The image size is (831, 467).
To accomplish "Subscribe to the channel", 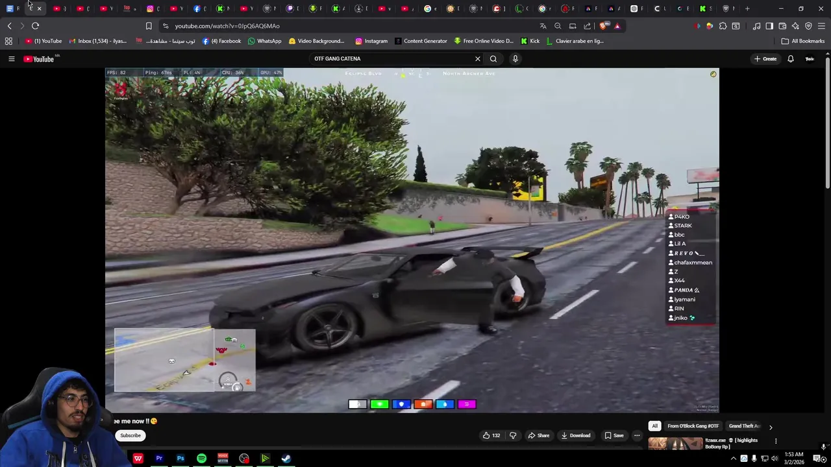I will pos(130,436).
